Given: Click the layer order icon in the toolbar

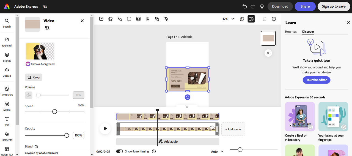Looking at the screenshot, I should click(157, 19).
